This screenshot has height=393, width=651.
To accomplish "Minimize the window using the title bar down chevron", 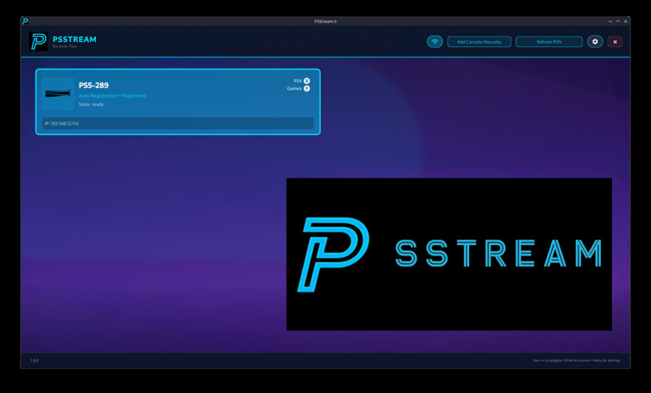I will (610, 21).
